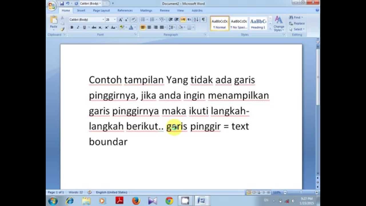The width and height of the screenshot is (366, 206).
Task: Center the paragraph text
Action: pos(149,27)
